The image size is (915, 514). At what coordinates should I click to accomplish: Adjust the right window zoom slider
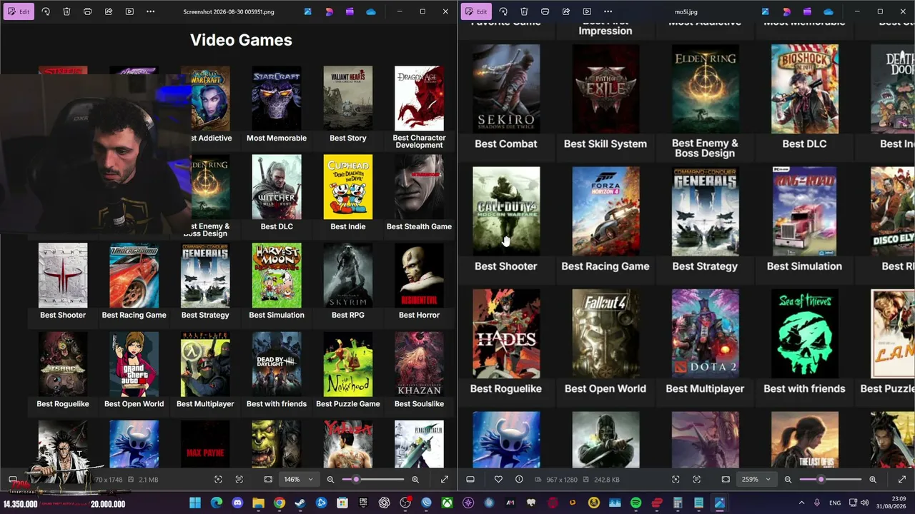[830, 480]
